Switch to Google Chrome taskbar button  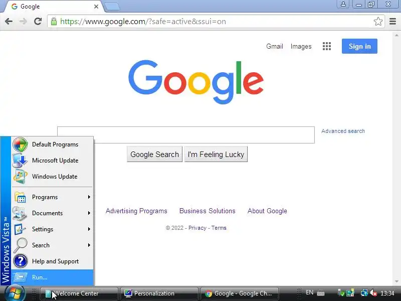[x=240, y=293]
